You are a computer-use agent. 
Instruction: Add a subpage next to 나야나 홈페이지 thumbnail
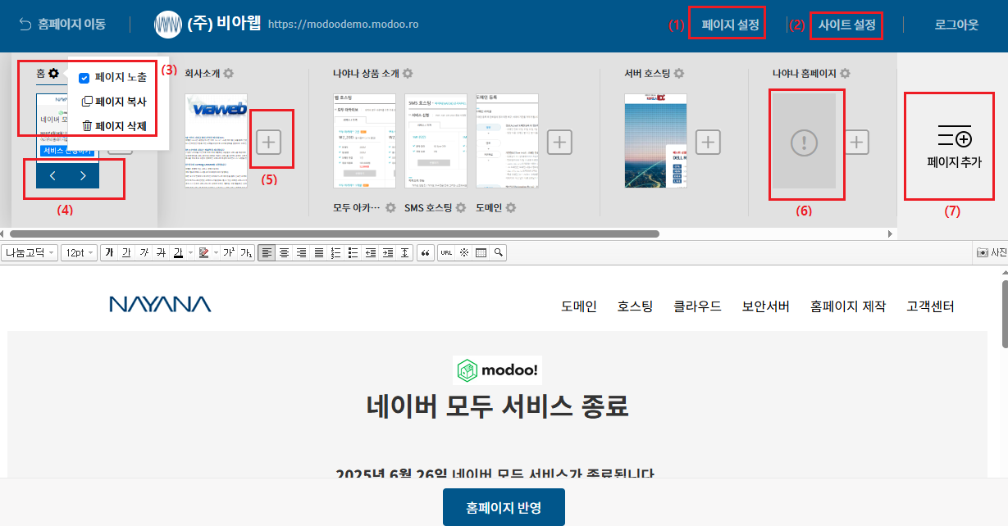(857, 142)
